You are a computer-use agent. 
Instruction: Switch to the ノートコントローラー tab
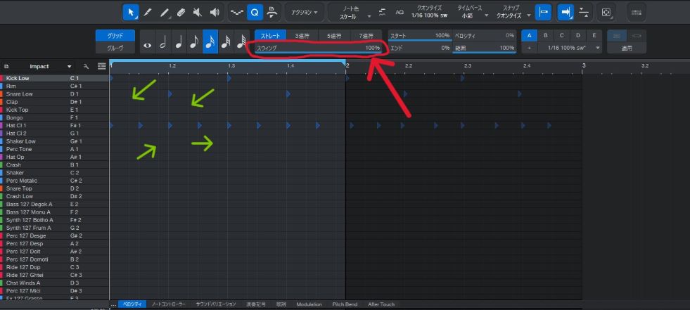[169, 304]
